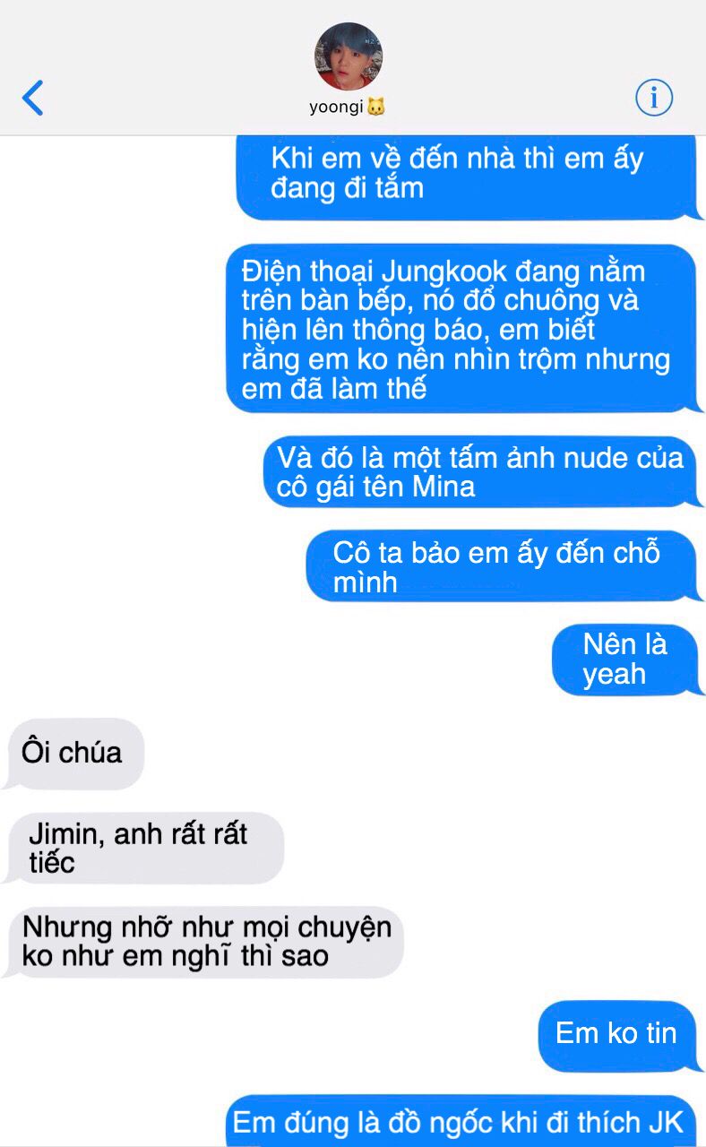The image size is (706, 1147).
Task: Select the message about Jungkook's phone
Action: click(461, 329)
